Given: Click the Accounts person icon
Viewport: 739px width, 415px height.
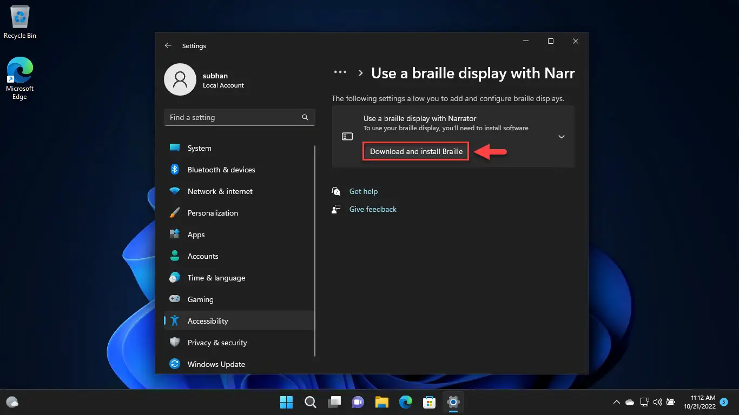Looking at the screenshot, I should (175, 256).
